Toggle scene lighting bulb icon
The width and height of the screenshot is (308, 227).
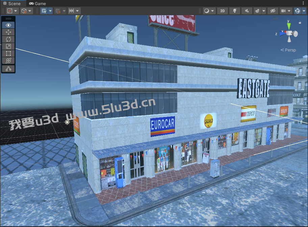[x=235, y=11]
